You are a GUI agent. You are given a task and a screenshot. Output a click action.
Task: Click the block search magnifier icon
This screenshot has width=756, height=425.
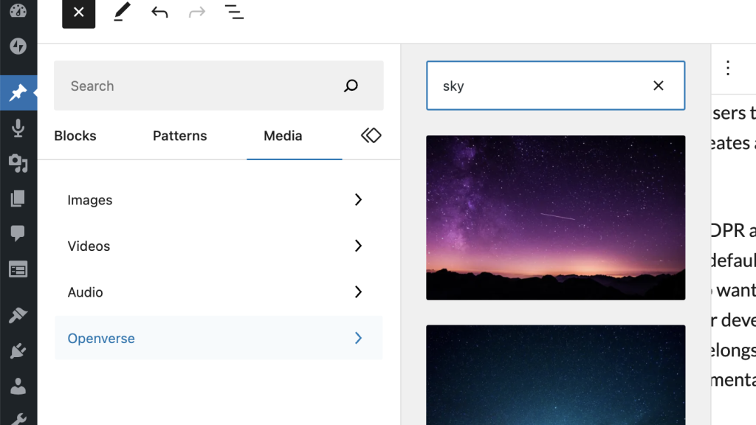click(351, 86)
